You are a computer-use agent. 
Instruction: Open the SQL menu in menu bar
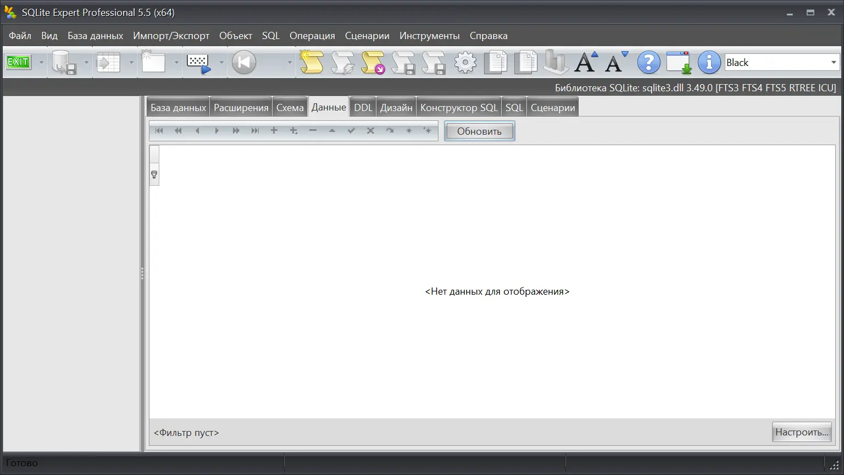pos(271,36)
